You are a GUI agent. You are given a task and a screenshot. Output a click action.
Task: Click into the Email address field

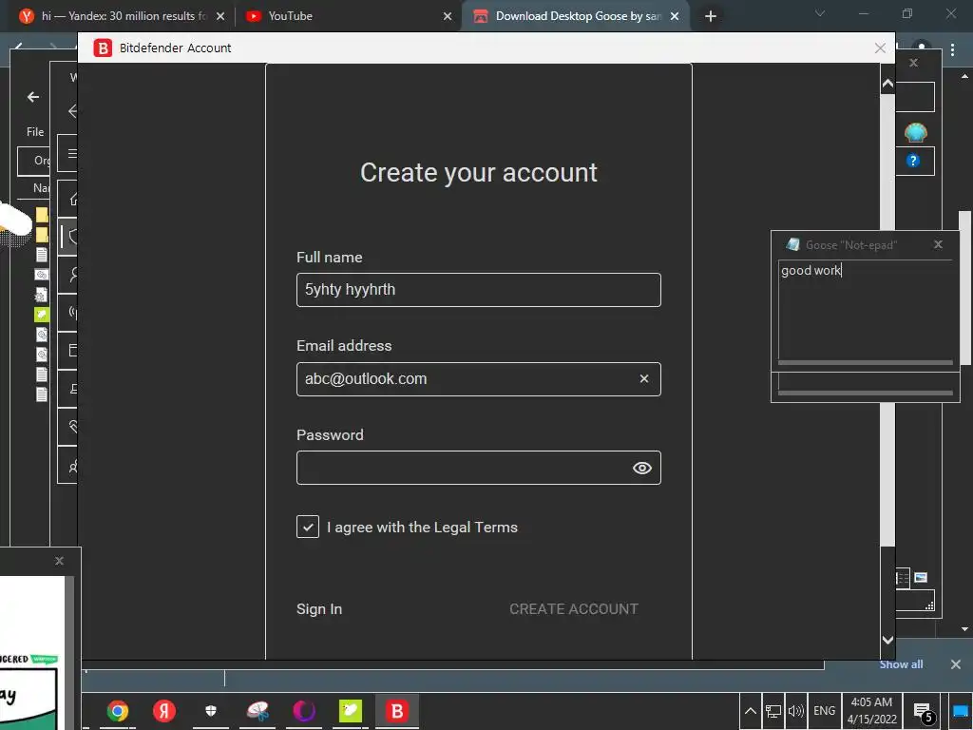[479, 379]
